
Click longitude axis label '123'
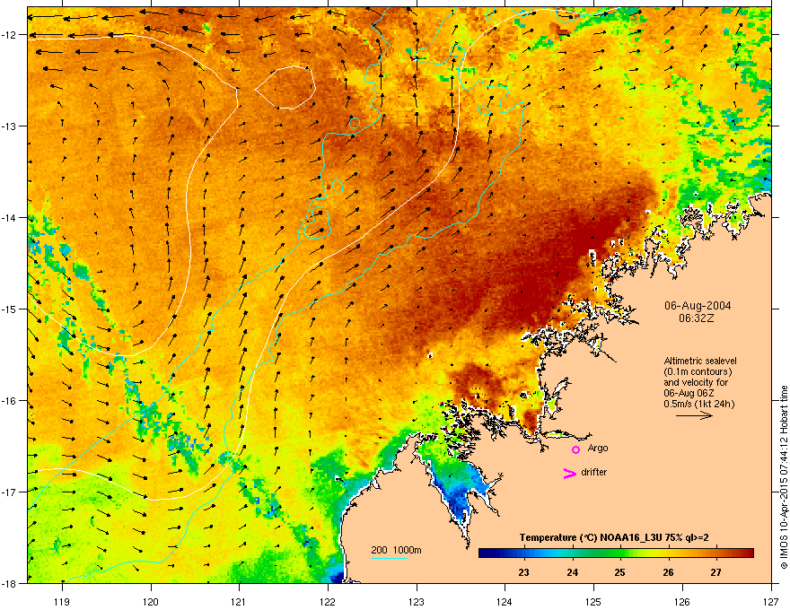click(417, 601)
